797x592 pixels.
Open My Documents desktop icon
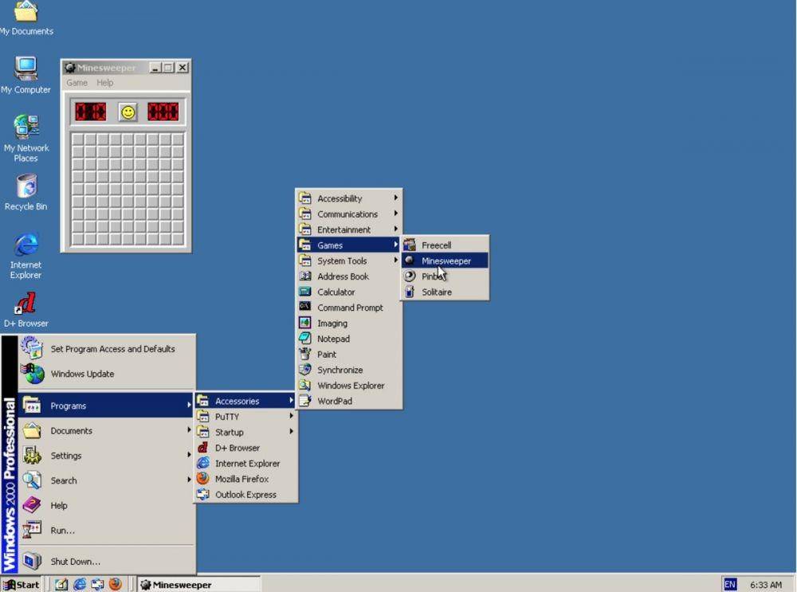tap(26, 18)
